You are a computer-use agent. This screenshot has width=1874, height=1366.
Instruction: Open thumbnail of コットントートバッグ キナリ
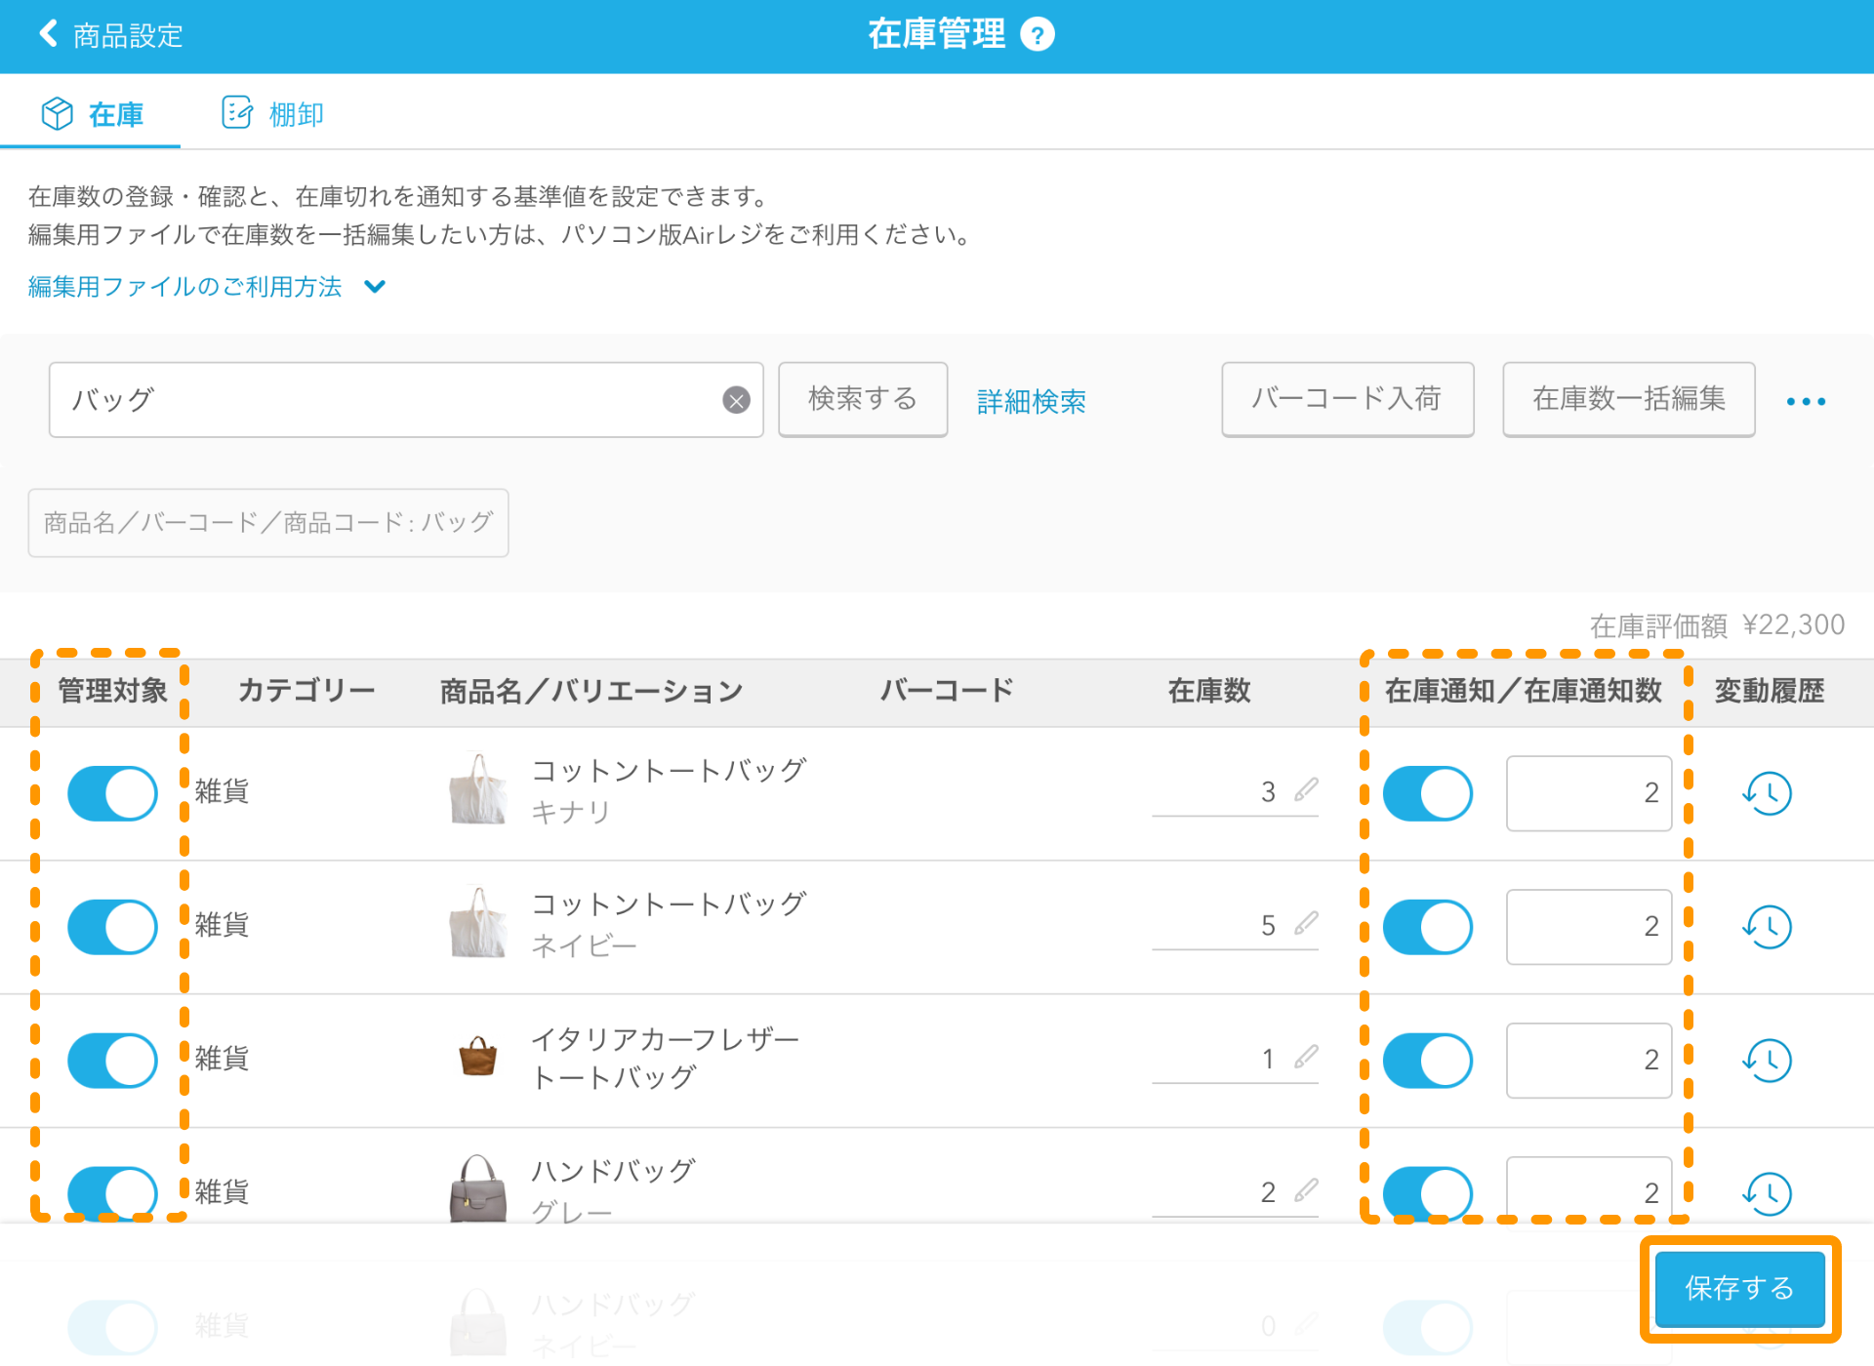pos(478,789)
